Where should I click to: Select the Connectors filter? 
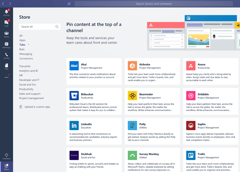(26, 59)
